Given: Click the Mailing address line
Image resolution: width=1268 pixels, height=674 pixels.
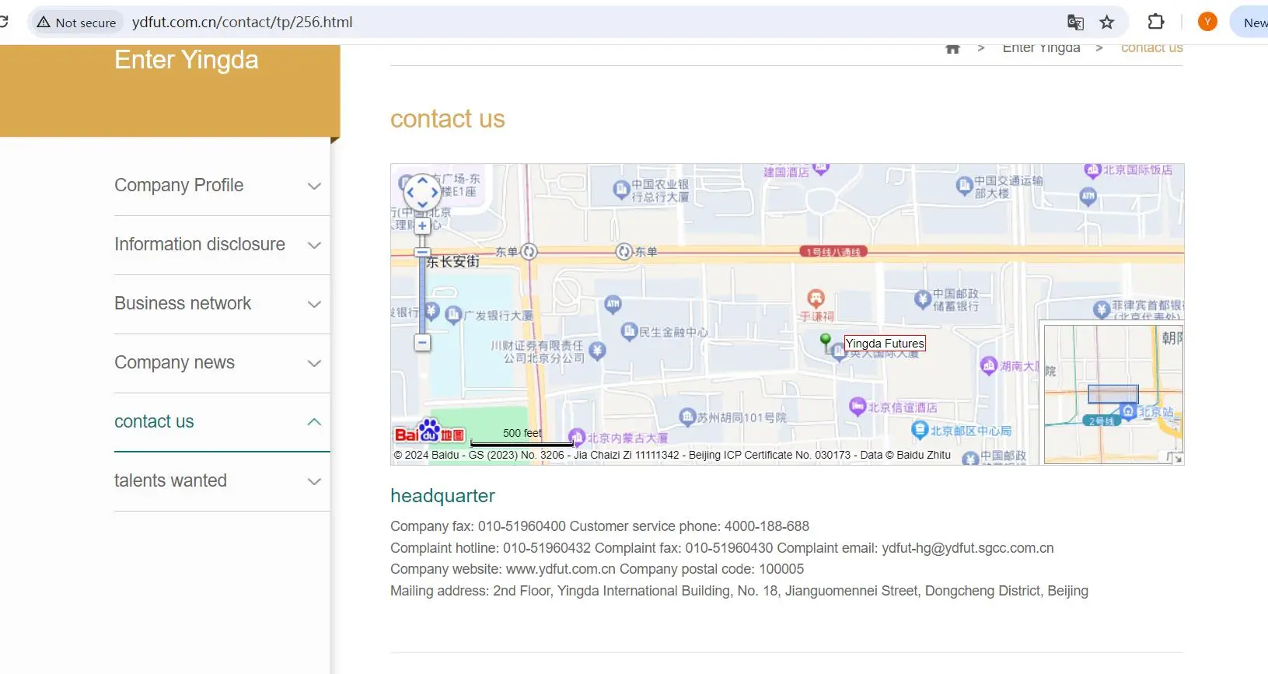Looking at the screenshot, I should 739,591.
